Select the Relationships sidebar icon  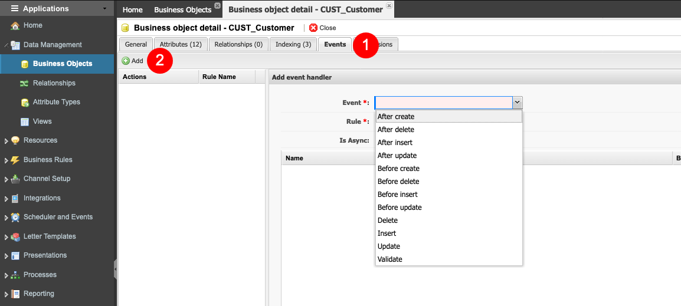coord(24,83)
